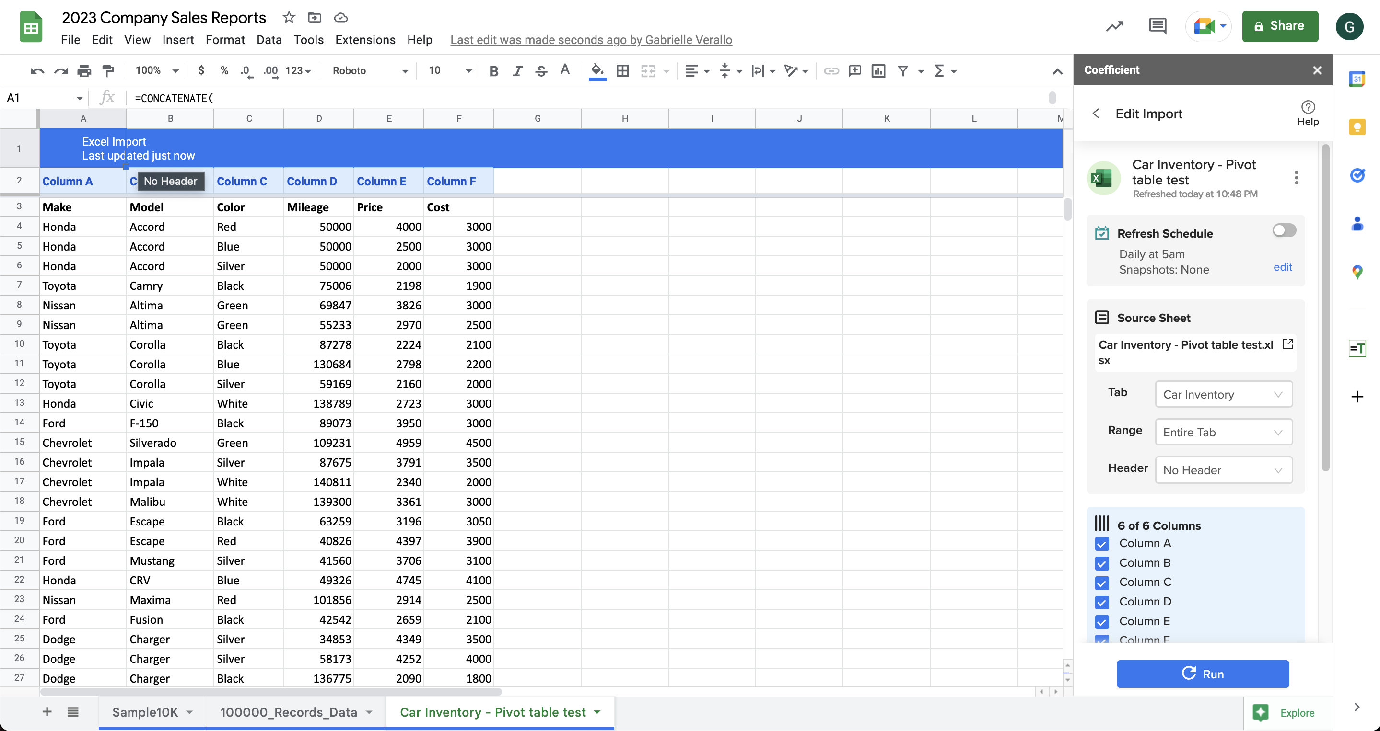Open the zoom 100% dropdown
The image size is (1380, 731).
[156, 70]
